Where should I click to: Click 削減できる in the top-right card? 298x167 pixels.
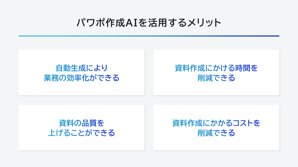click(216, 78)
